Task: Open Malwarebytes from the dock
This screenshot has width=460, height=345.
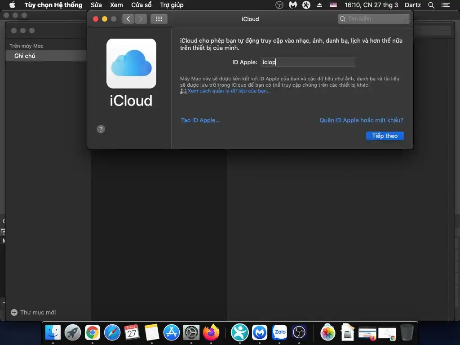Action: click(x=260, y=333)
